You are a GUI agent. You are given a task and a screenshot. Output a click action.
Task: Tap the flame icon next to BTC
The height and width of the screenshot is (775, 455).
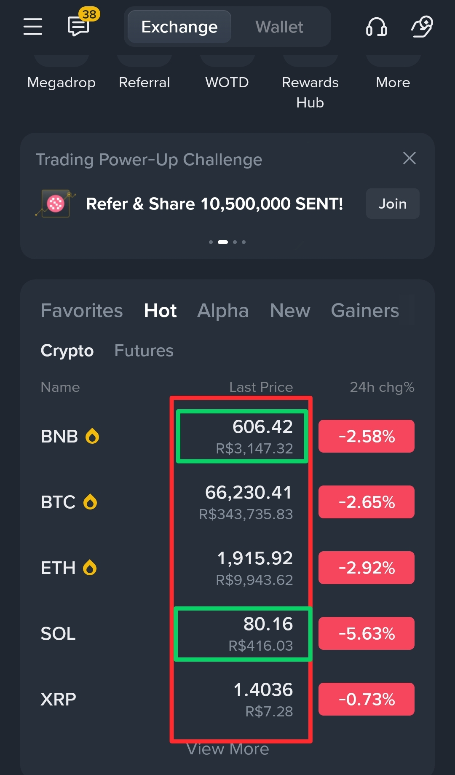tap(90, 502)
